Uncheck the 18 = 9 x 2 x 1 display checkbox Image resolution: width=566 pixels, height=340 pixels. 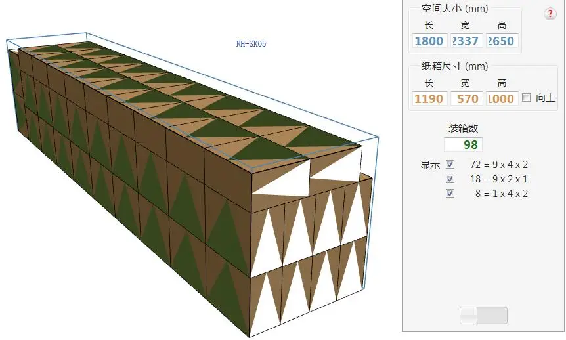tap(450, 179)
